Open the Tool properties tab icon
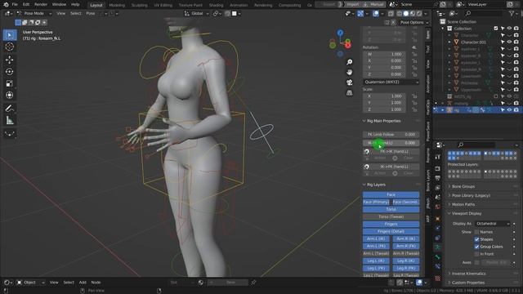 [438, 157]
